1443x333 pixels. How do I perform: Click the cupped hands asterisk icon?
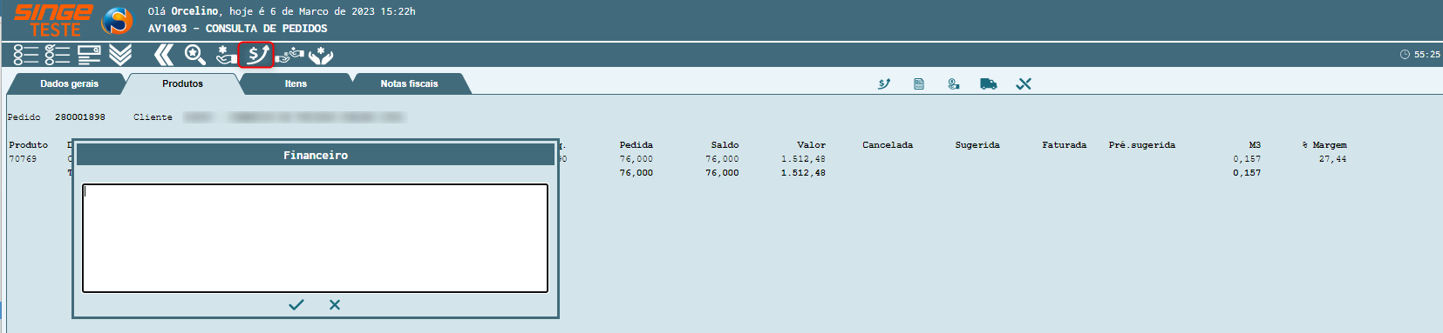321,55
